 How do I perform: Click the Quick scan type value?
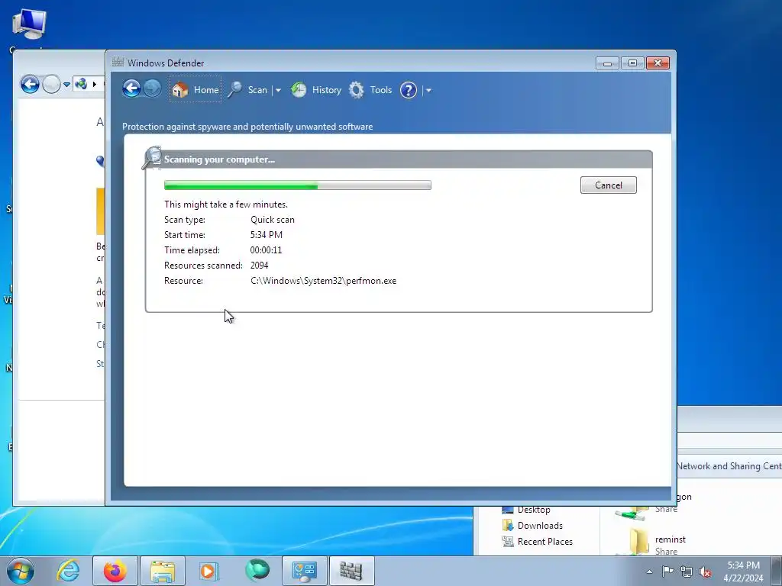[x=273, y=220]
